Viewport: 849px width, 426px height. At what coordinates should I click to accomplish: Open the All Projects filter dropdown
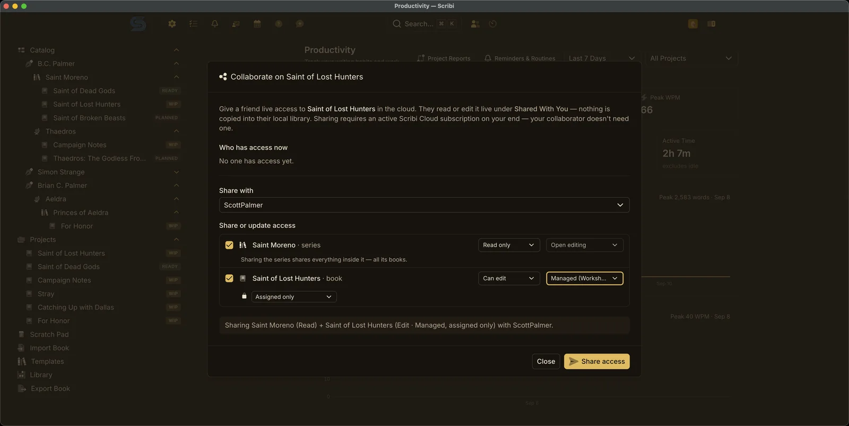(691, 58)
